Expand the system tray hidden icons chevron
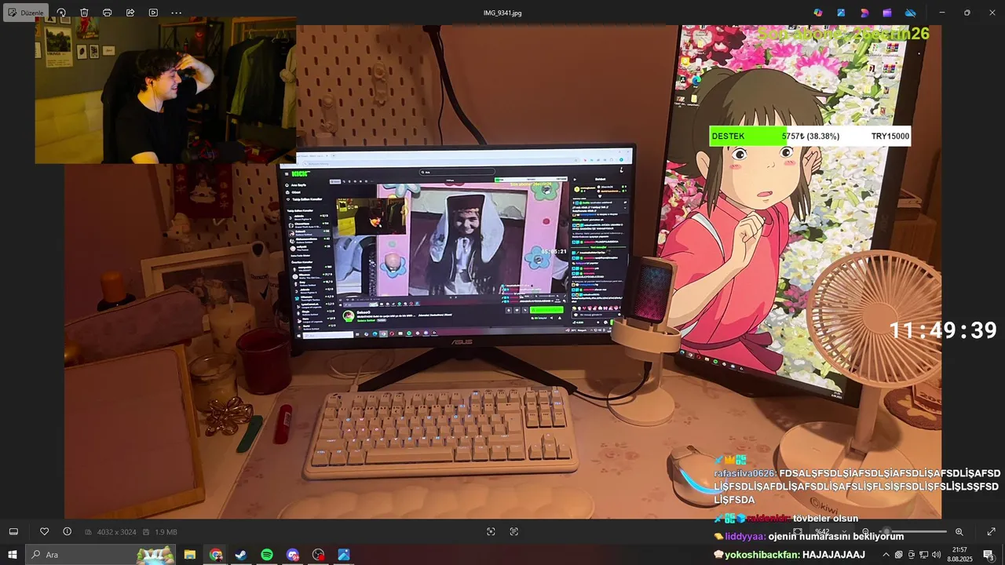The image size is (1005, 565). [886, 555]
